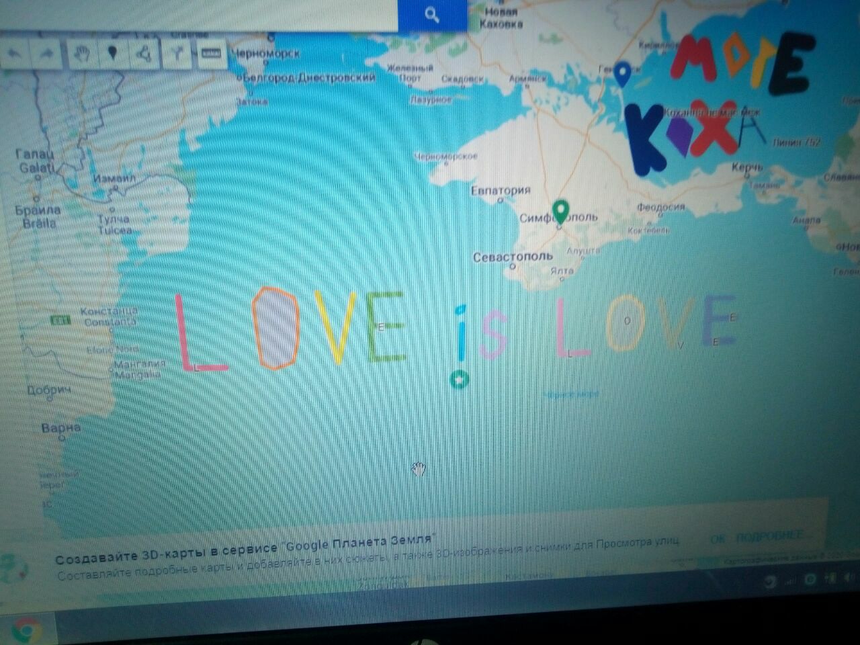The width and height of the screenshot is (860, 645).
Task: Click the Керчь city label
Action: point(747,167)
